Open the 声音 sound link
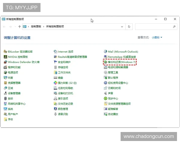180x144 pixels. coord(110,93)
